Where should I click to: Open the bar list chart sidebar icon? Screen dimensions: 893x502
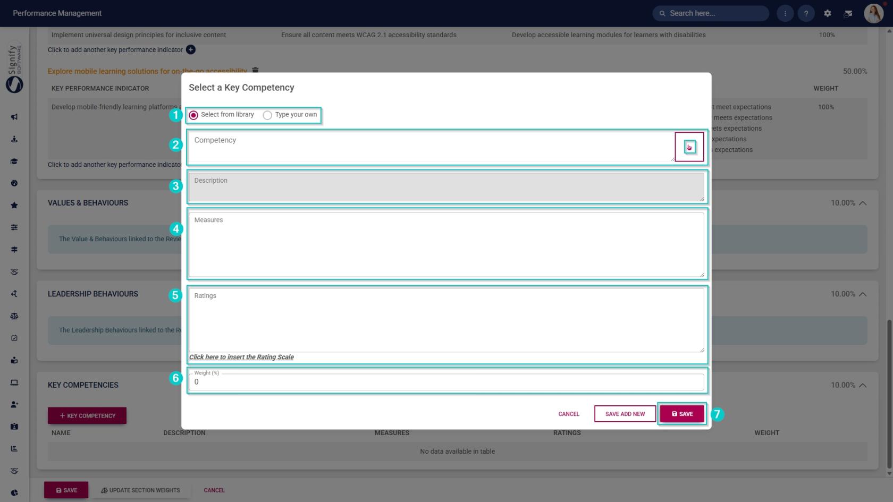(x=14, y=448)
